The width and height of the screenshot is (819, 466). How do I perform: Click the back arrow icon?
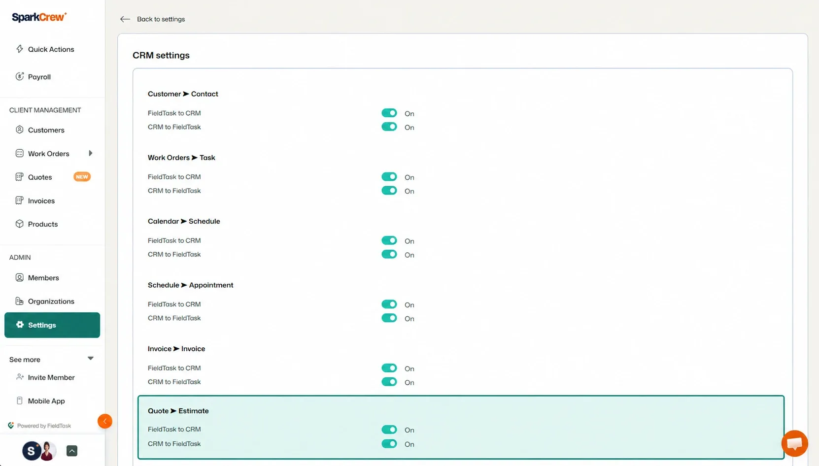pos(125,19)
